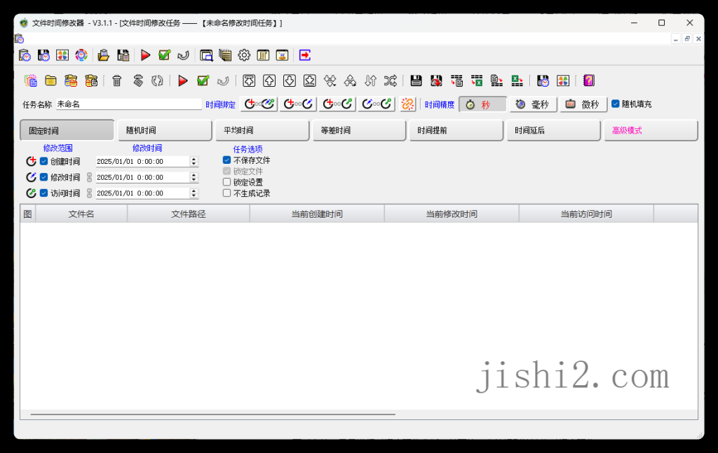Switch to the 时间提前 tab

[x=456, y=130]
